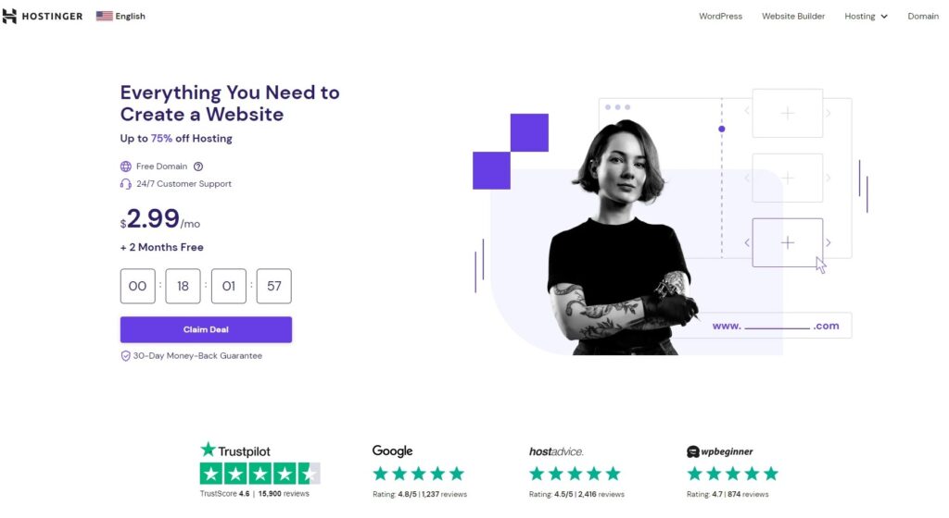949x518 pixels.
Task: Click the wpbeginner logo icon
Action: [693, 451]
